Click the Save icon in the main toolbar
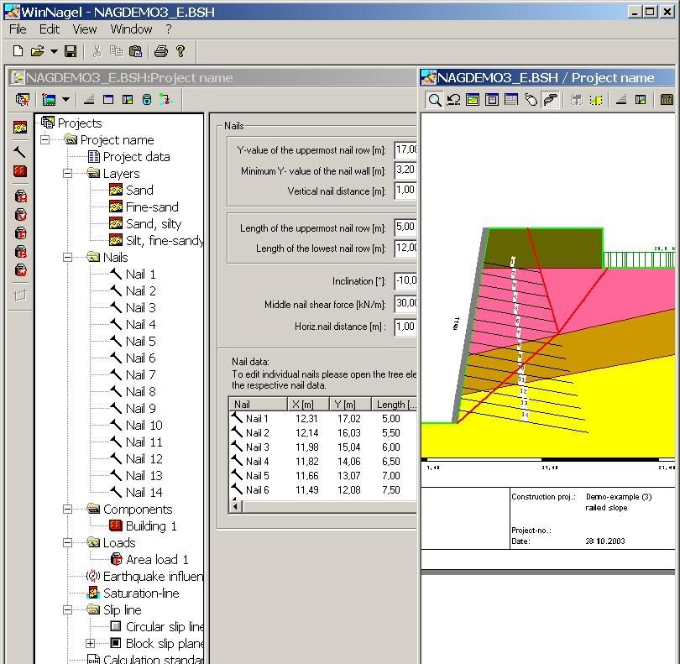680x664 pixels. (x=71, y=51)
